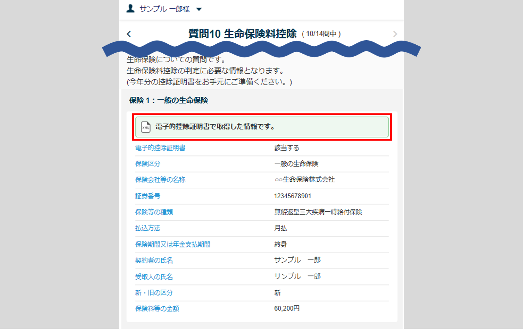Click the XML file icon in green banner
523x329 pixels.
pos(146,127)
